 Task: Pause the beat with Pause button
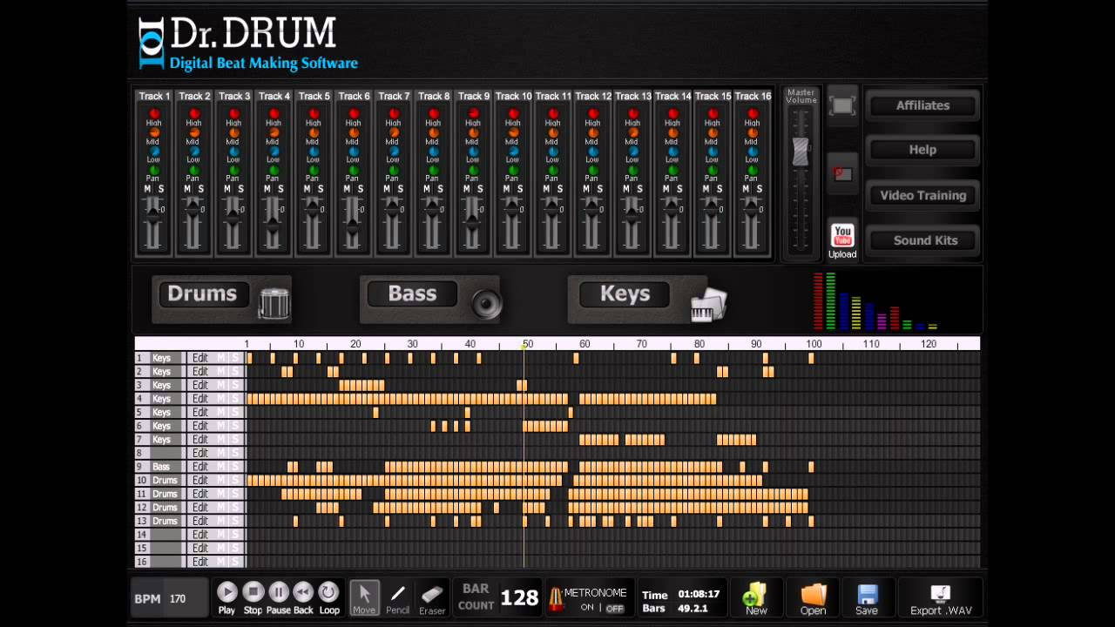point(278,592)
